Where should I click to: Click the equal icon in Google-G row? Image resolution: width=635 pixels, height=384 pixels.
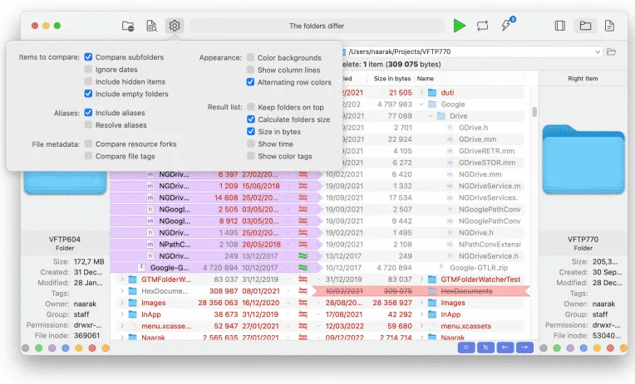coord(303,268)
